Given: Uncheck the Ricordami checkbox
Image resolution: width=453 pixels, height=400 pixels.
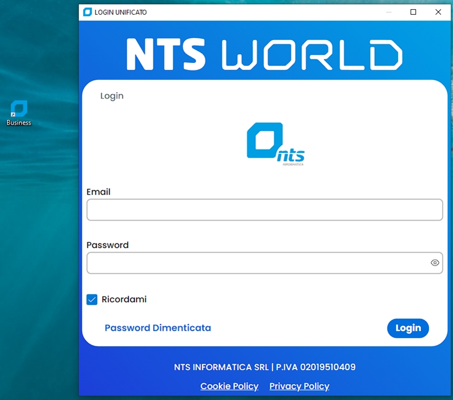Looking at the screenshot, I should click(92, 299).
